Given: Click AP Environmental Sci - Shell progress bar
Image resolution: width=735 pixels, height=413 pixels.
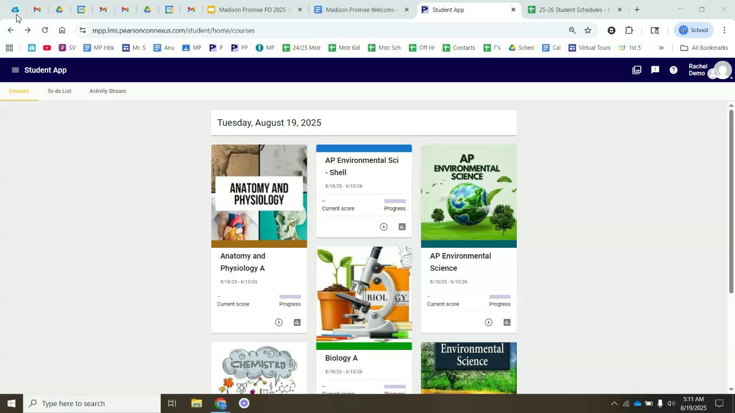Looking at the screenshot, I should [394, 201].
